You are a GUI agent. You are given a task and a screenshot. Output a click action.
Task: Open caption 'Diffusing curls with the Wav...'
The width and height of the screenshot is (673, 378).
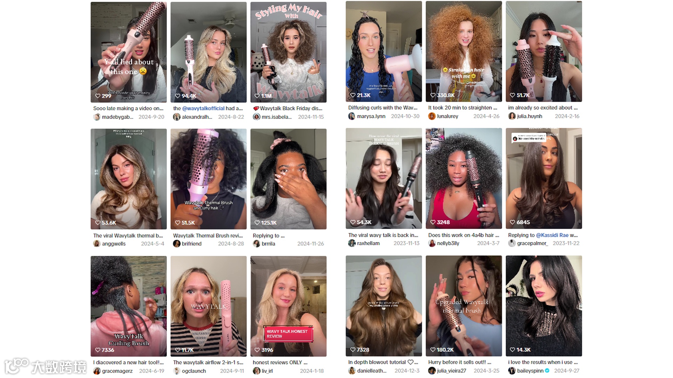(x=383, y=108)
